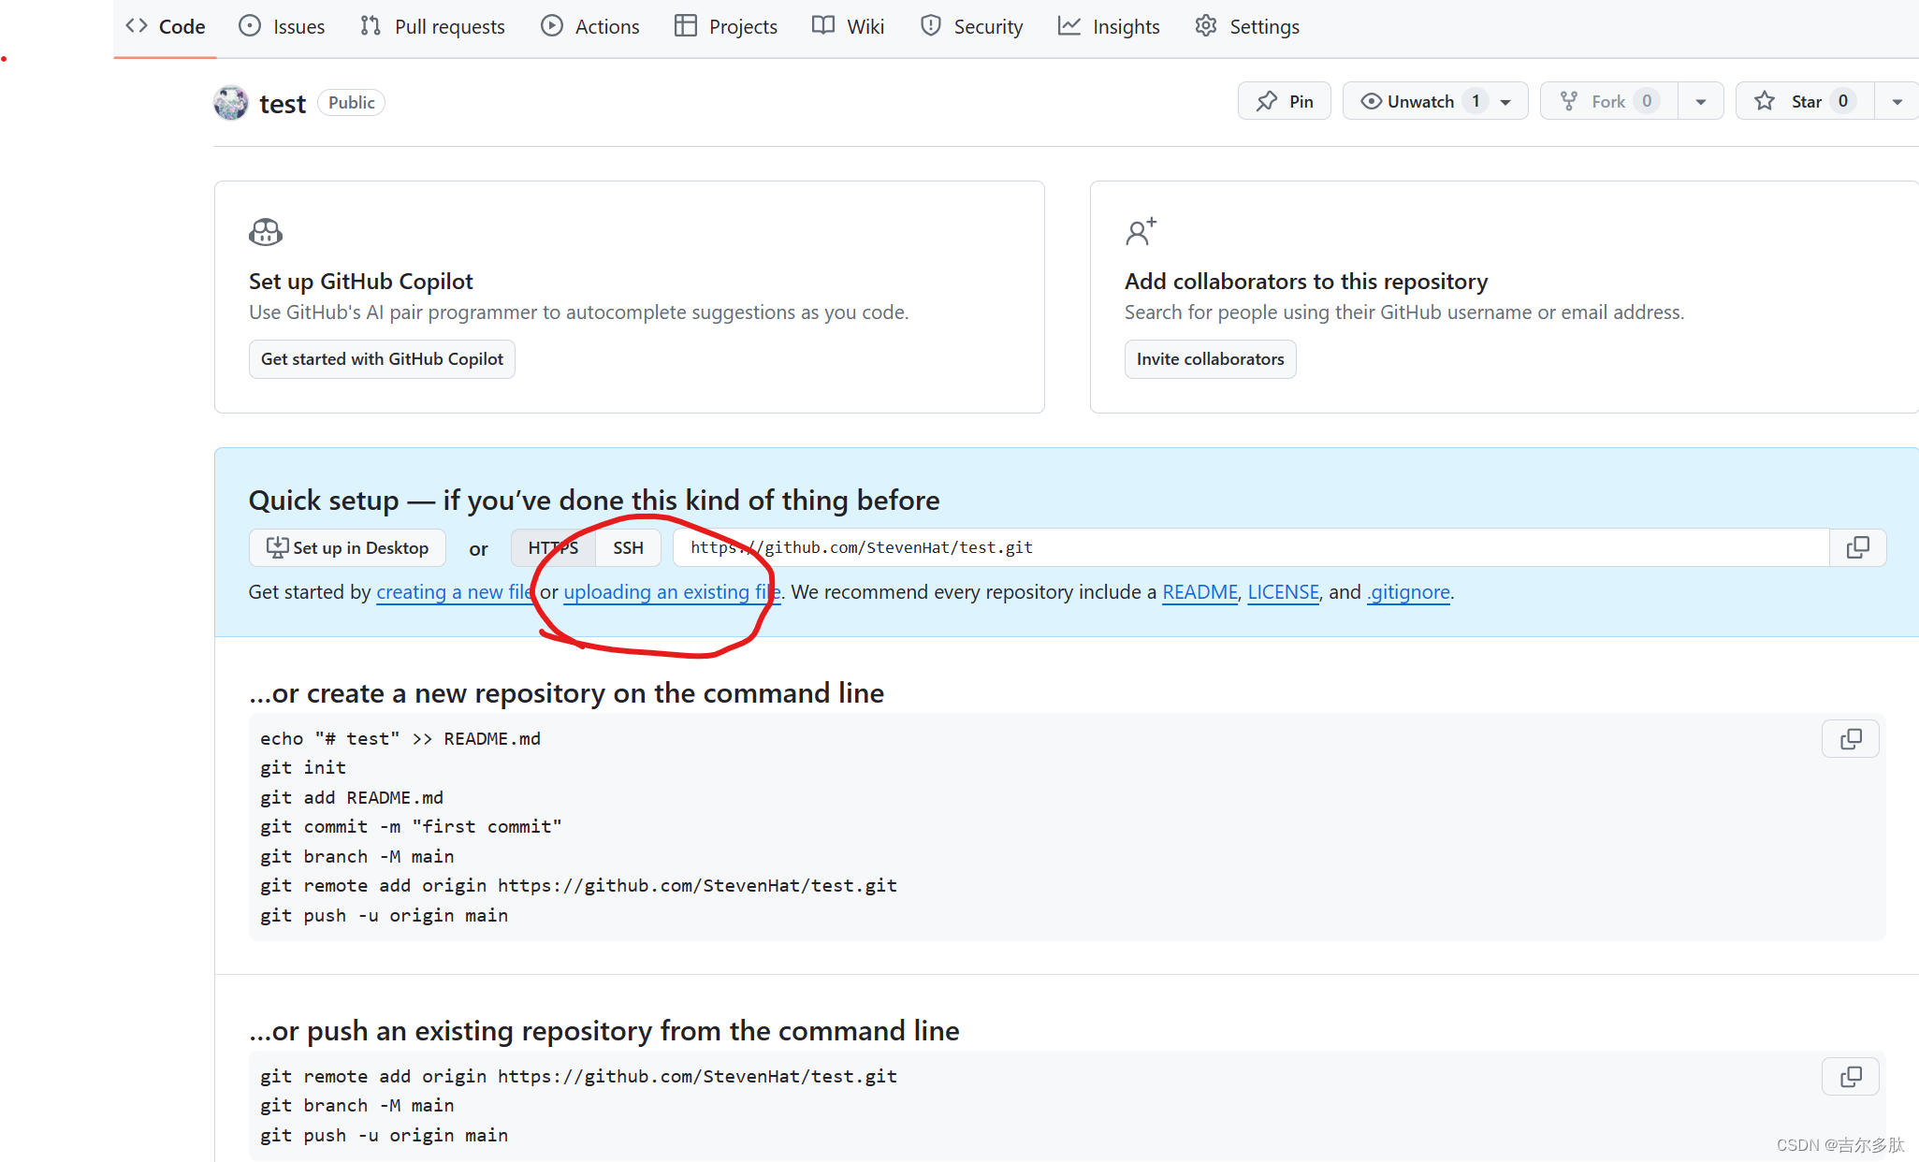Pin the test repository

[x=1284, y=101]
